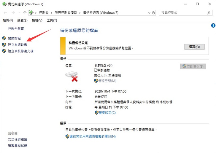Viewport: 216px width, 153px height.
Task: Click 所有控制台項目 breadcrumb
Action: [66, 13]
